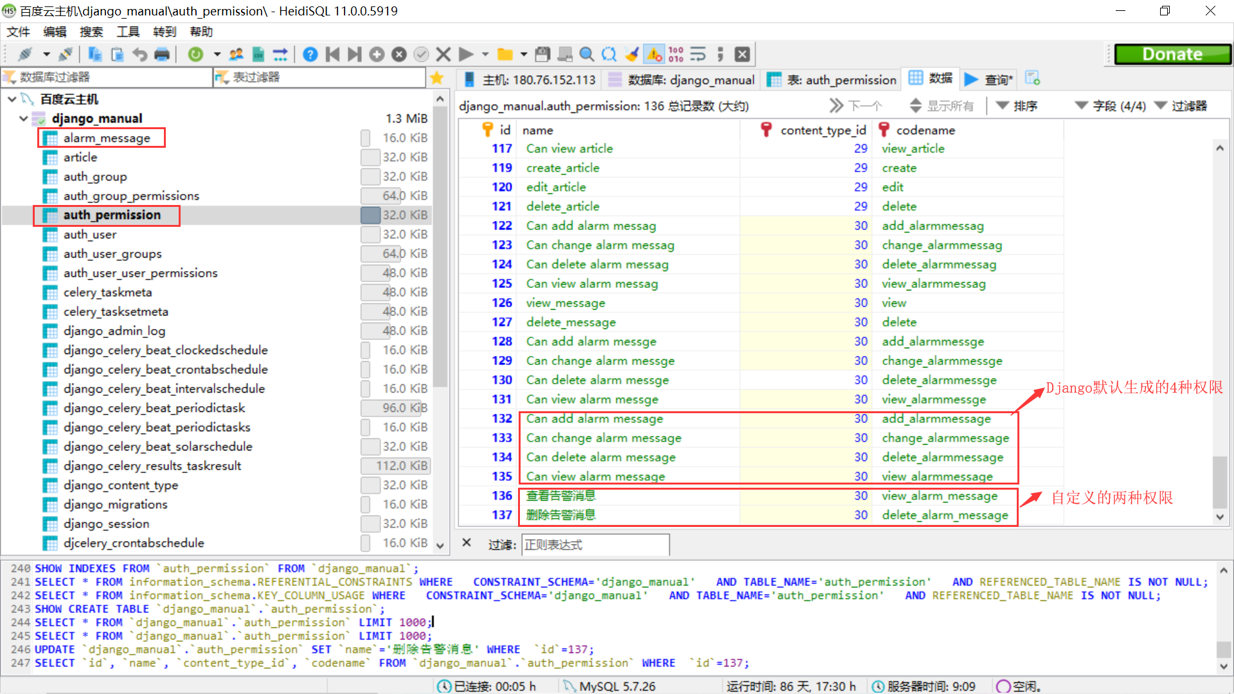Screen dimensions: 1234x694
Task: Click in the 正则表达式 filter input
Action: [x=595, y=545]
